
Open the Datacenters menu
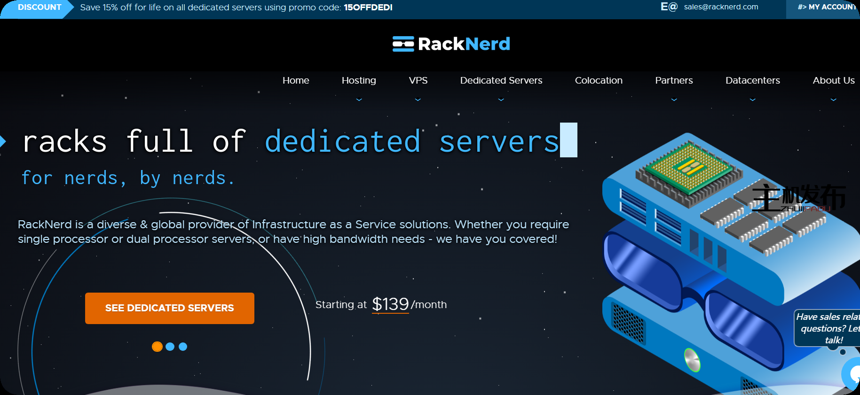pos(753,80)
